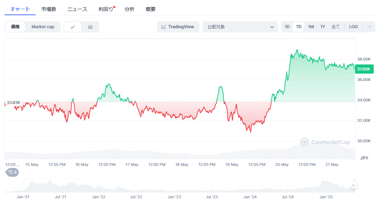Toggle the 価格 price view

[x=15, y=27]
